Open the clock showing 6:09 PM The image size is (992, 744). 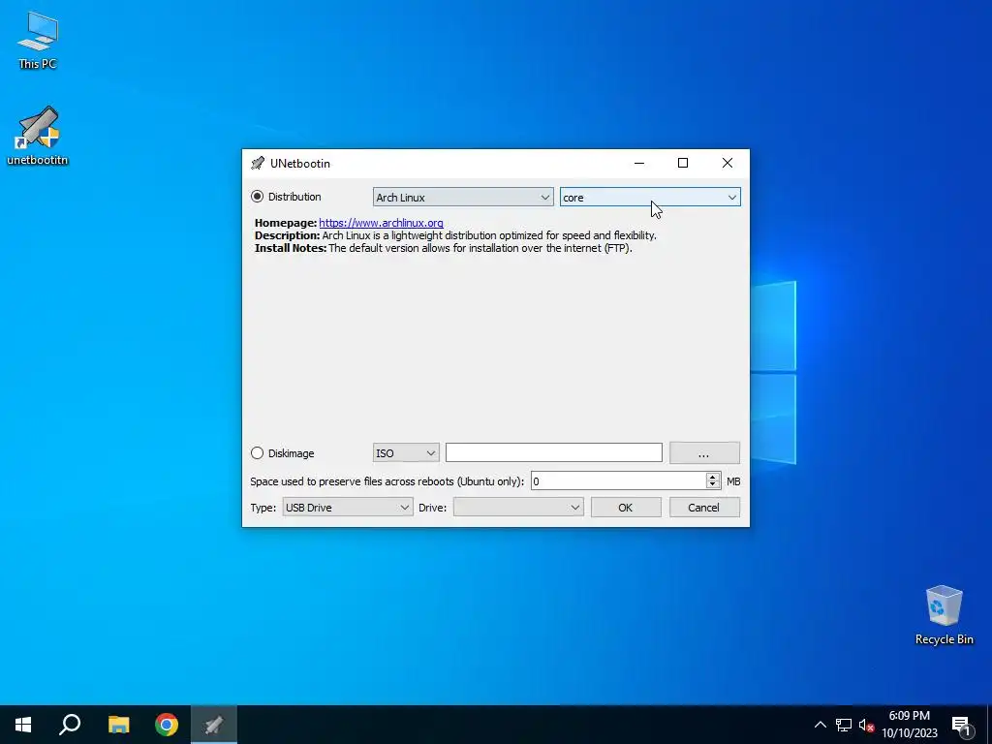click(x=910, y=725)
